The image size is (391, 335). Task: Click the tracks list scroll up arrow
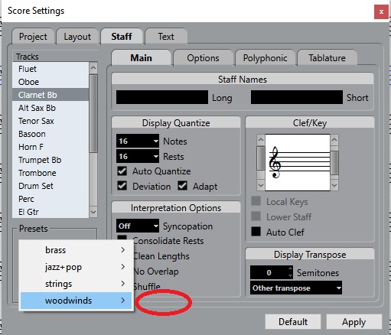click(x=93, y=68)
